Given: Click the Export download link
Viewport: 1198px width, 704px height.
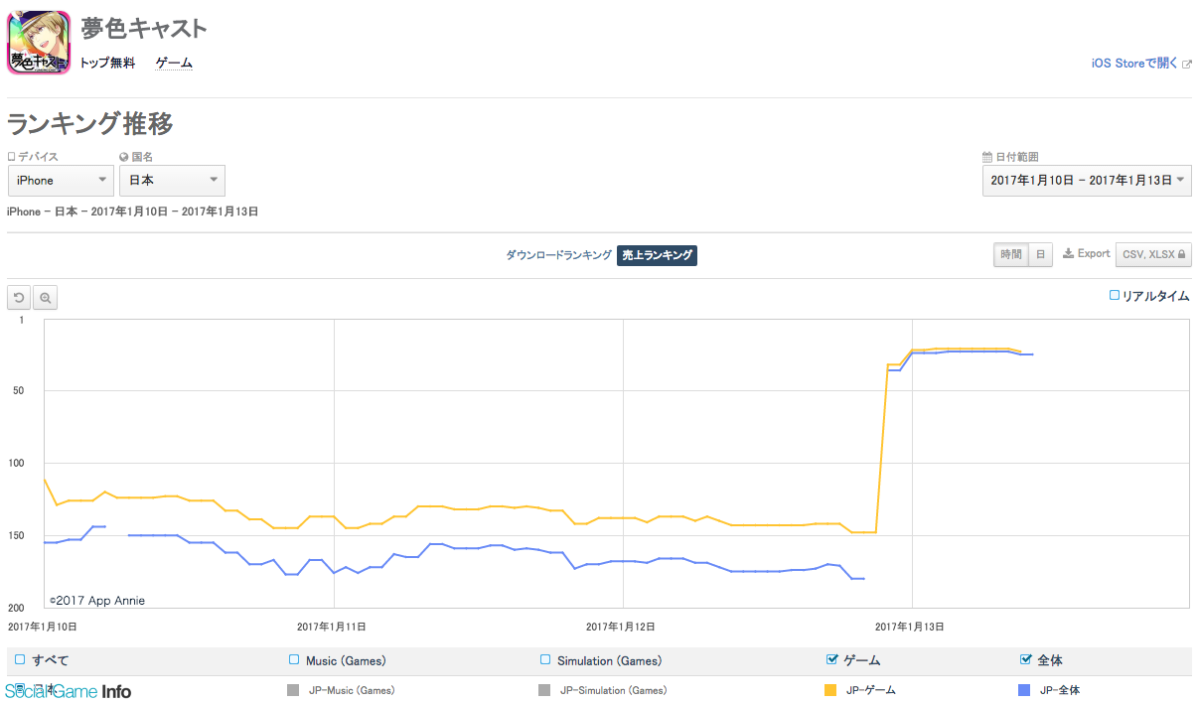Looking at the screenshot, I should tap(1087, 254).
